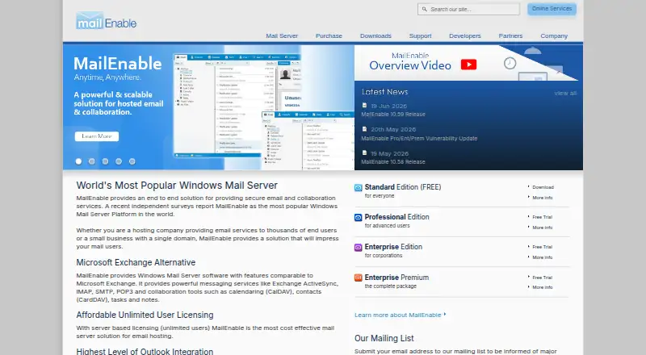
Task: Click Standard Edition More Info link
Action: pyautogui.click(x=542, y=198)
